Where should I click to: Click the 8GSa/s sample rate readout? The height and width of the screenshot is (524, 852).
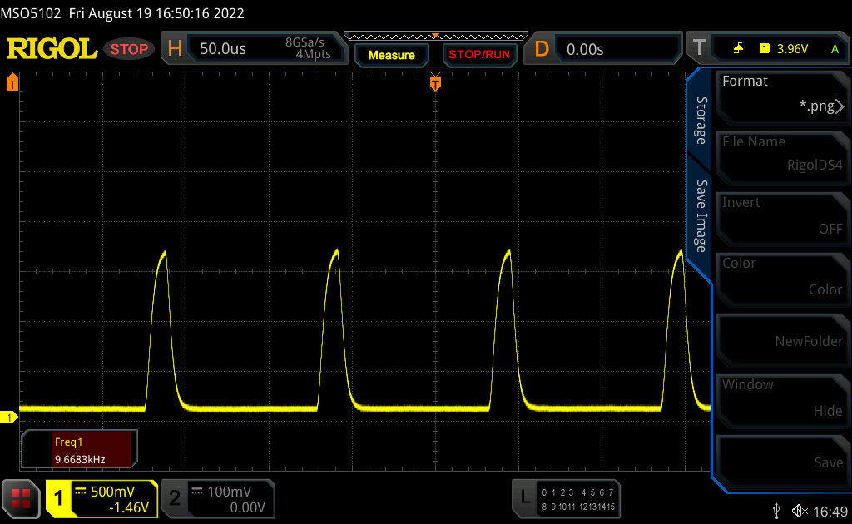coord(305,42)
